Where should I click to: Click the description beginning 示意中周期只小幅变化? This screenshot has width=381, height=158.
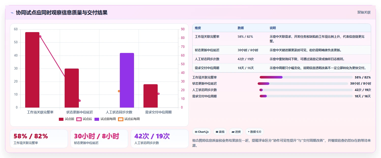[x=318, y=68]
